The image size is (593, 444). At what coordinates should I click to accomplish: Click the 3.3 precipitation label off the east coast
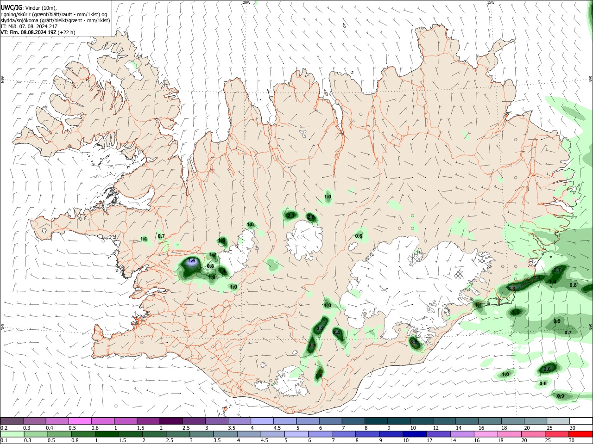(511, 289)
